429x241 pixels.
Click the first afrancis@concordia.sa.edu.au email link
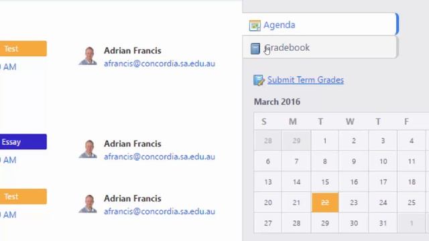[x=160, y=64]
